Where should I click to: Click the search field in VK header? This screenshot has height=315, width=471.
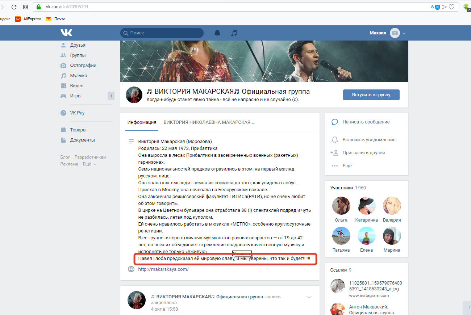tap(162, 33)
